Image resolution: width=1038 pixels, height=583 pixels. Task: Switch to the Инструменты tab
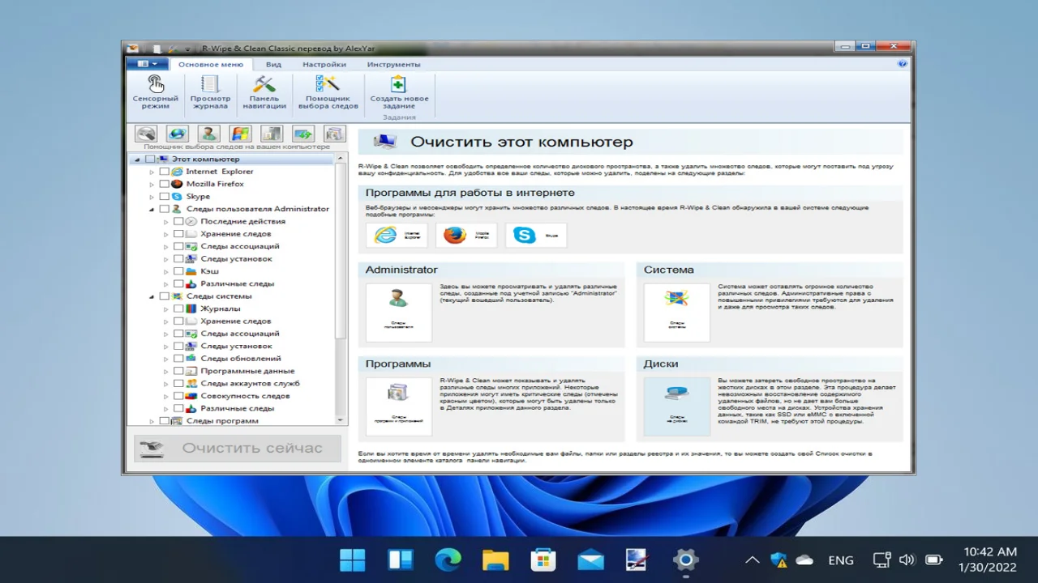393,64
